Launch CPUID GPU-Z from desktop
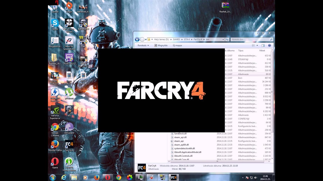This screenshot has height=181, width=323. 69,59
